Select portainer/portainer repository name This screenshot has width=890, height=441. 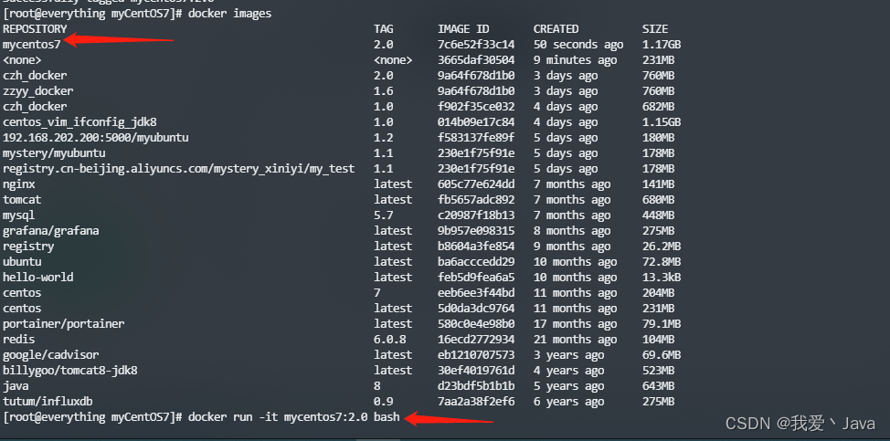64,323
